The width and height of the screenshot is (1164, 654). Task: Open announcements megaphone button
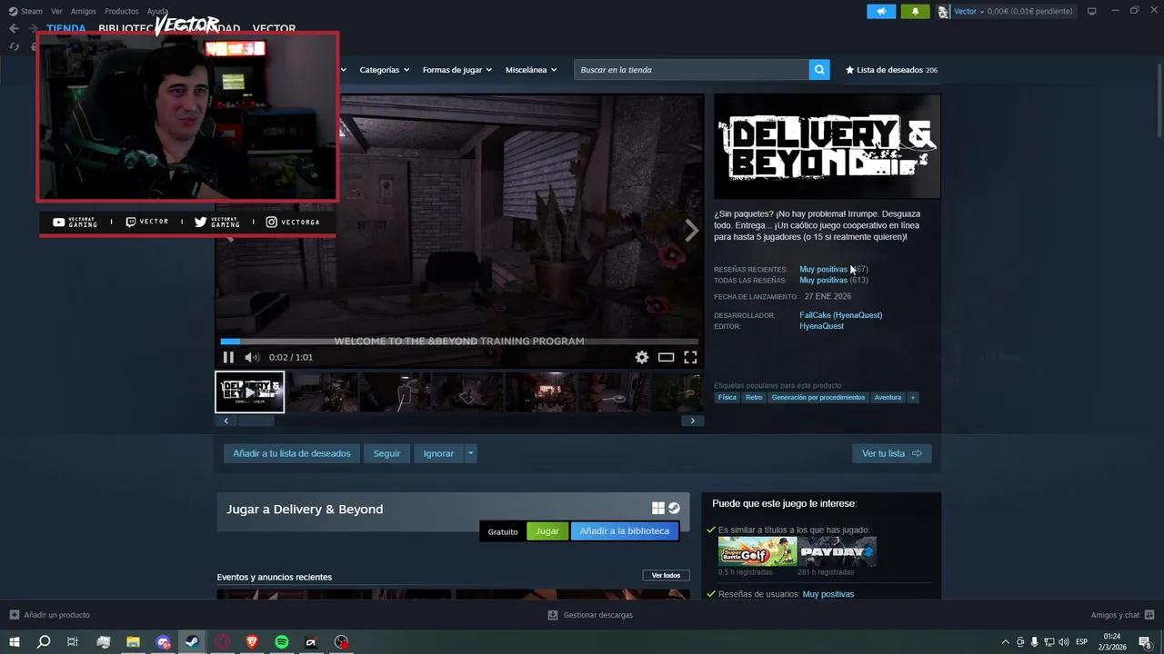pyautogui.click(x=880, y=12)
